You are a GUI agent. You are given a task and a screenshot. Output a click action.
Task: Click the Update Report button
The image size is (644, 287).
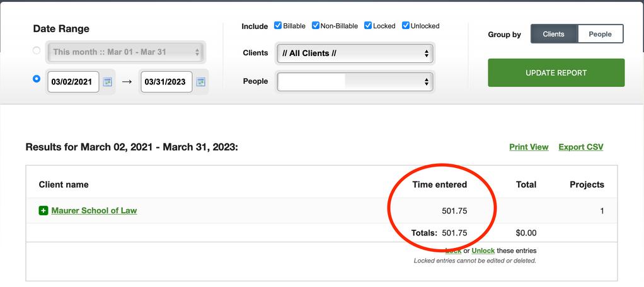(556, 72)
